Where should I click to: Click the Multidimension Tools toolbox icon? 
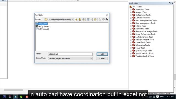(134, 37)
